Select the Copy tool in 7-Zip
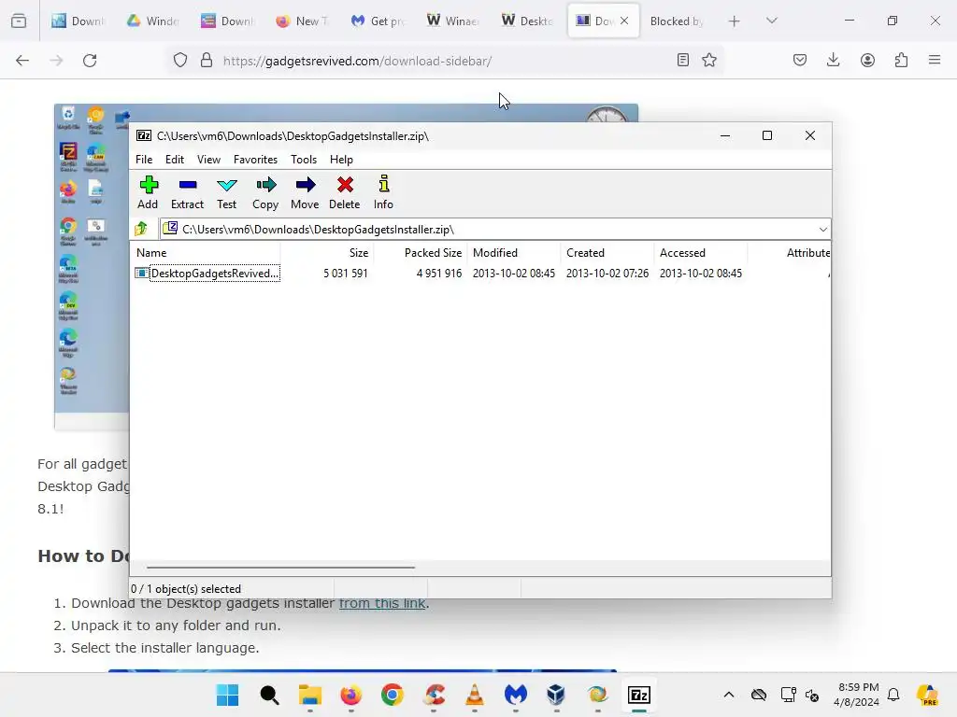The height and width of the screenshot is (717, 957). [265, 192]
